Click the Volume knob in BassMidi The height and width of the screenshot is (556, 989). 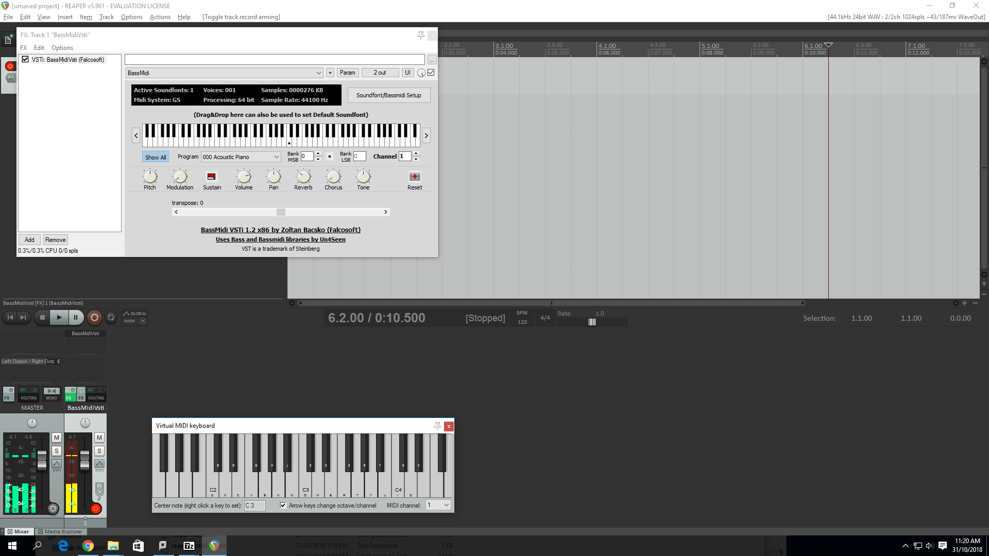point(244,177)
